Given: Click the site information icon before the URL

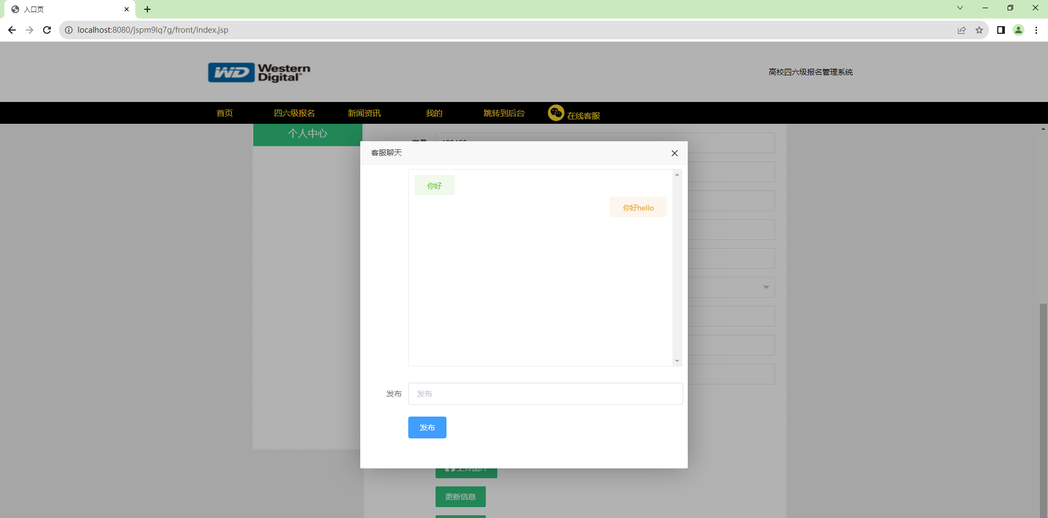Looking at the screenshot, I should [68, 30].
